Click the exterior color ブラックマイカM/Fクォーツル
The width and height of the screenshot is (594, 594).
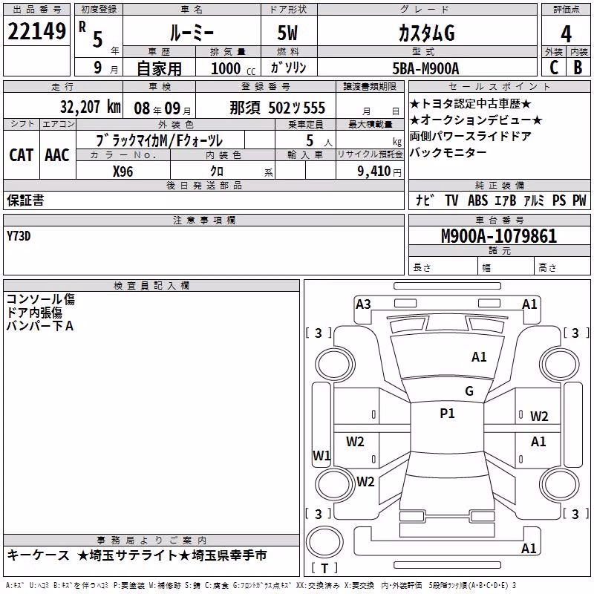coord(160,140)
